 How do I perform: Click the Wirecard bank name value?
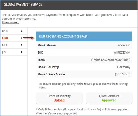(x=124, y=45)
